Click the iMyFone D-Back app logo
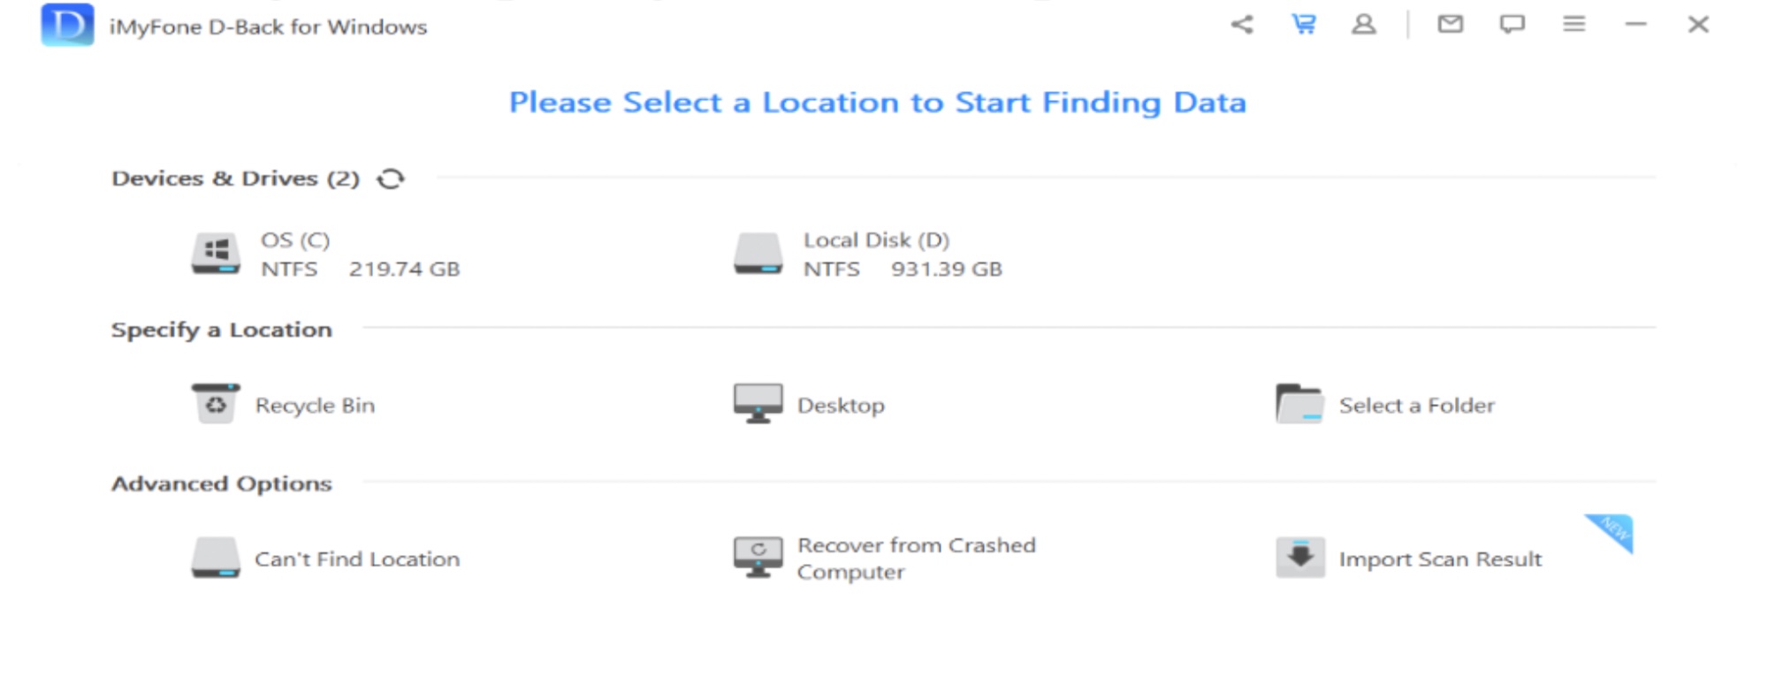 [x=67, y=25]
